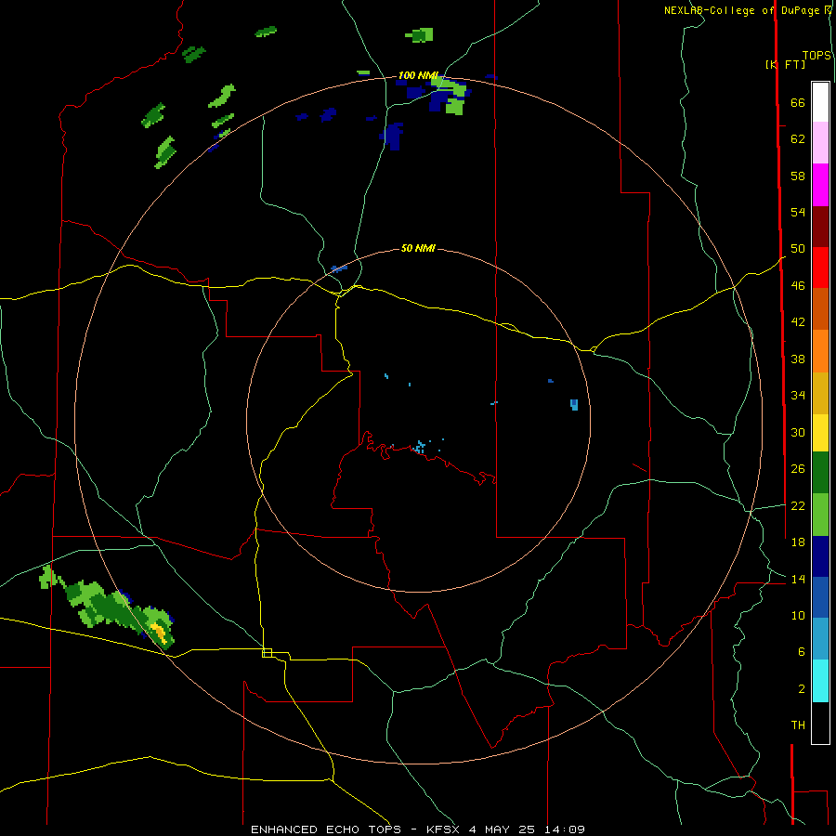Select the bright yellow legend swatch
Image resolution: width=836 pixels, height=836 pixels.
pyautogui.click(x=820, y=433)
